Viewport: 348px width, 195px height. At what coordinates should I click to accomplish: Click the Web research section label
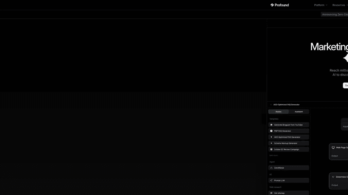click(x=275, y=187)
